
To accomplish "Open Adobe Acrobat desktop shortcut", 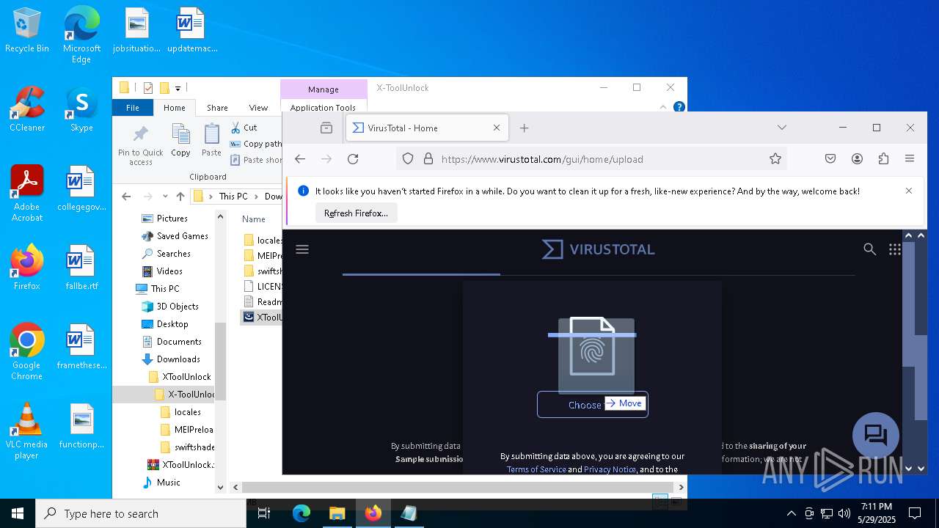I will pos(27,194).
